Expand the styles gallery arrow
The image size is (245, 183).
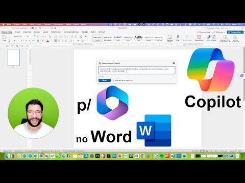165,38
